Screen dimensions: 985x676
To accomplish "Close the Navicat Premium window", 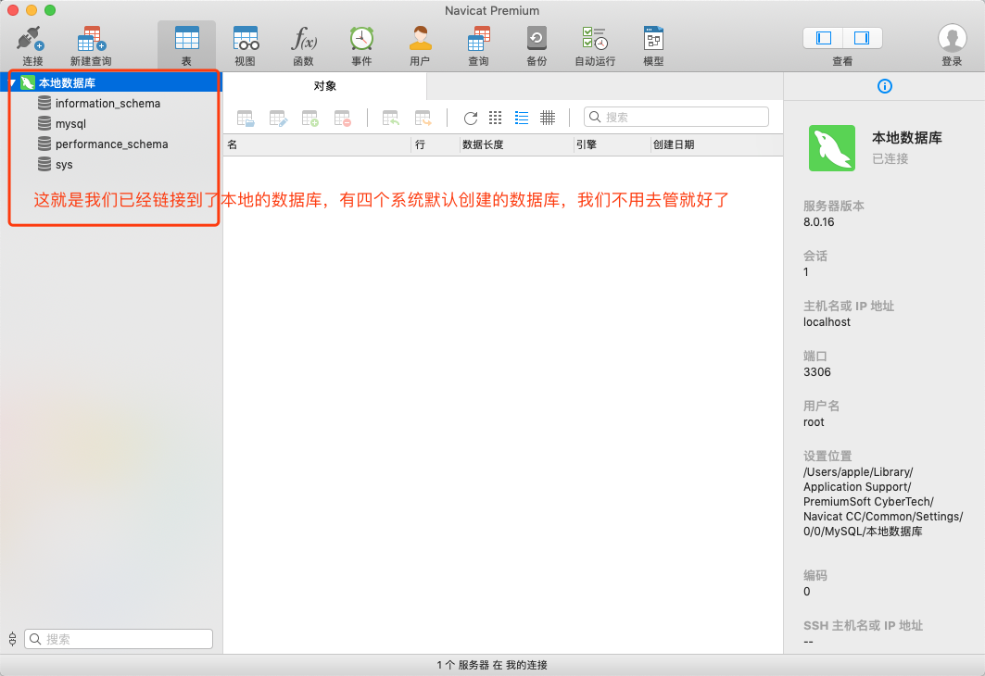I will pos(13,10).
